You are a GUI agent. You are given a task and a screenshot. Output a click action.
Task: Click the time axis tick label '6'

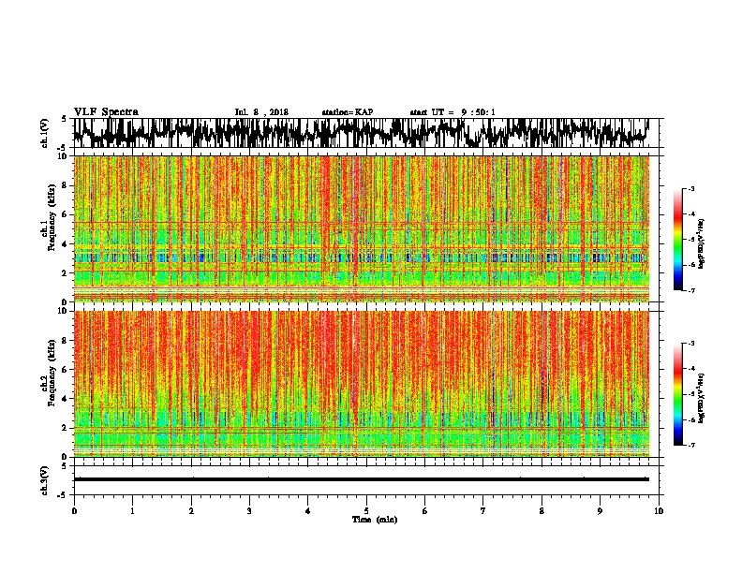(x=424, y=511)
